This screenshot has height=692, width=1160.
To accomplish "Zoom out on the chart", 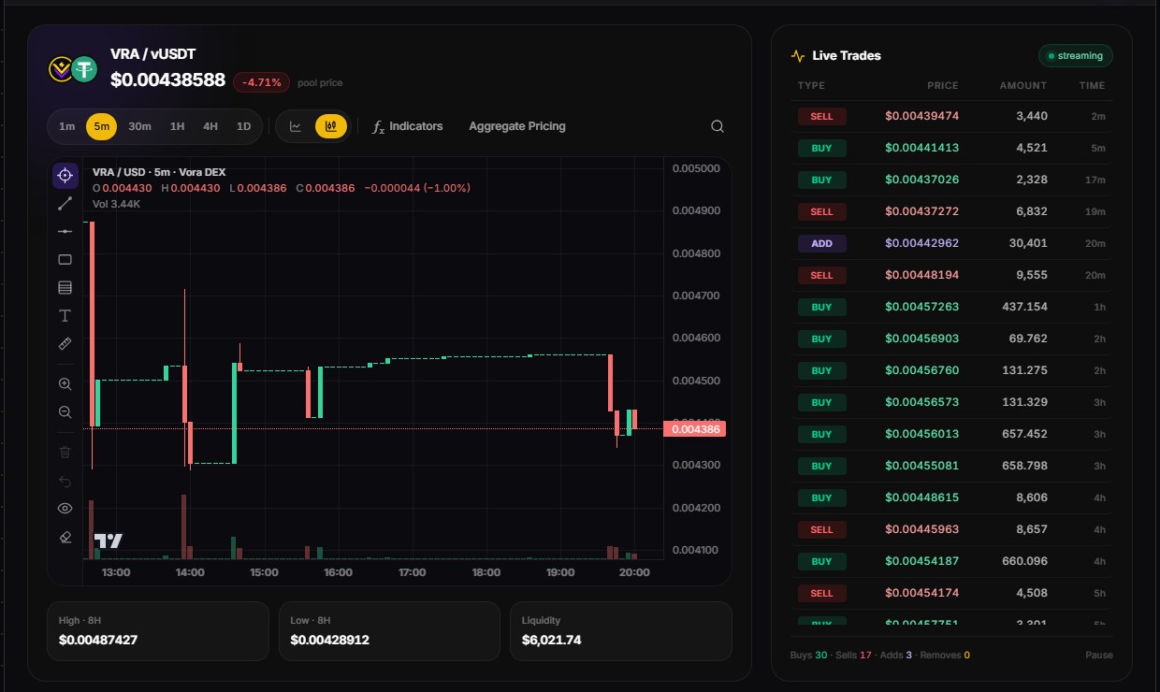I will (x=65, y=411).
